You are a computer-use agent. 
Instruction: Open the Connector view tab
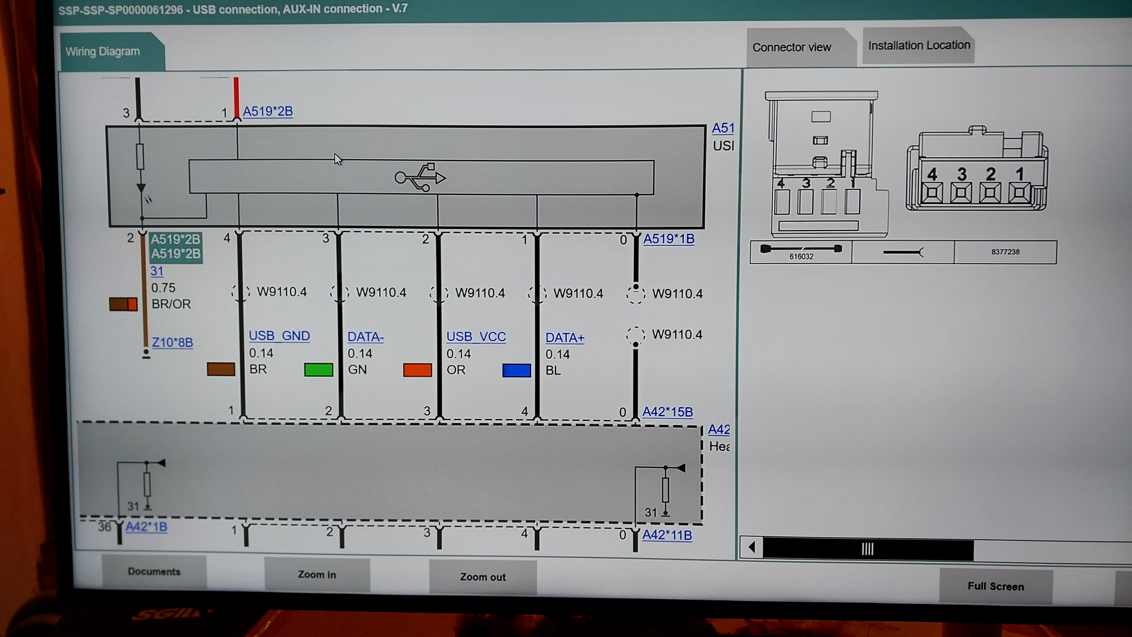point(792,47)
